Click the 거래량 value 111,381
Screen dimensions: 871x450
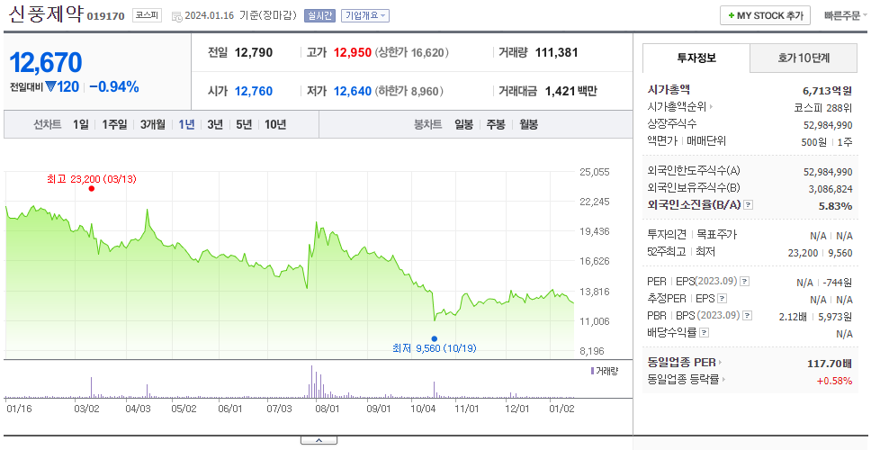pos(557,53)
